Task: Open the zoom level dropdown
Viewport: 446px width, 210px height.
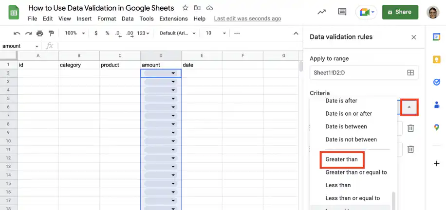Action: (x=75, y=33)
